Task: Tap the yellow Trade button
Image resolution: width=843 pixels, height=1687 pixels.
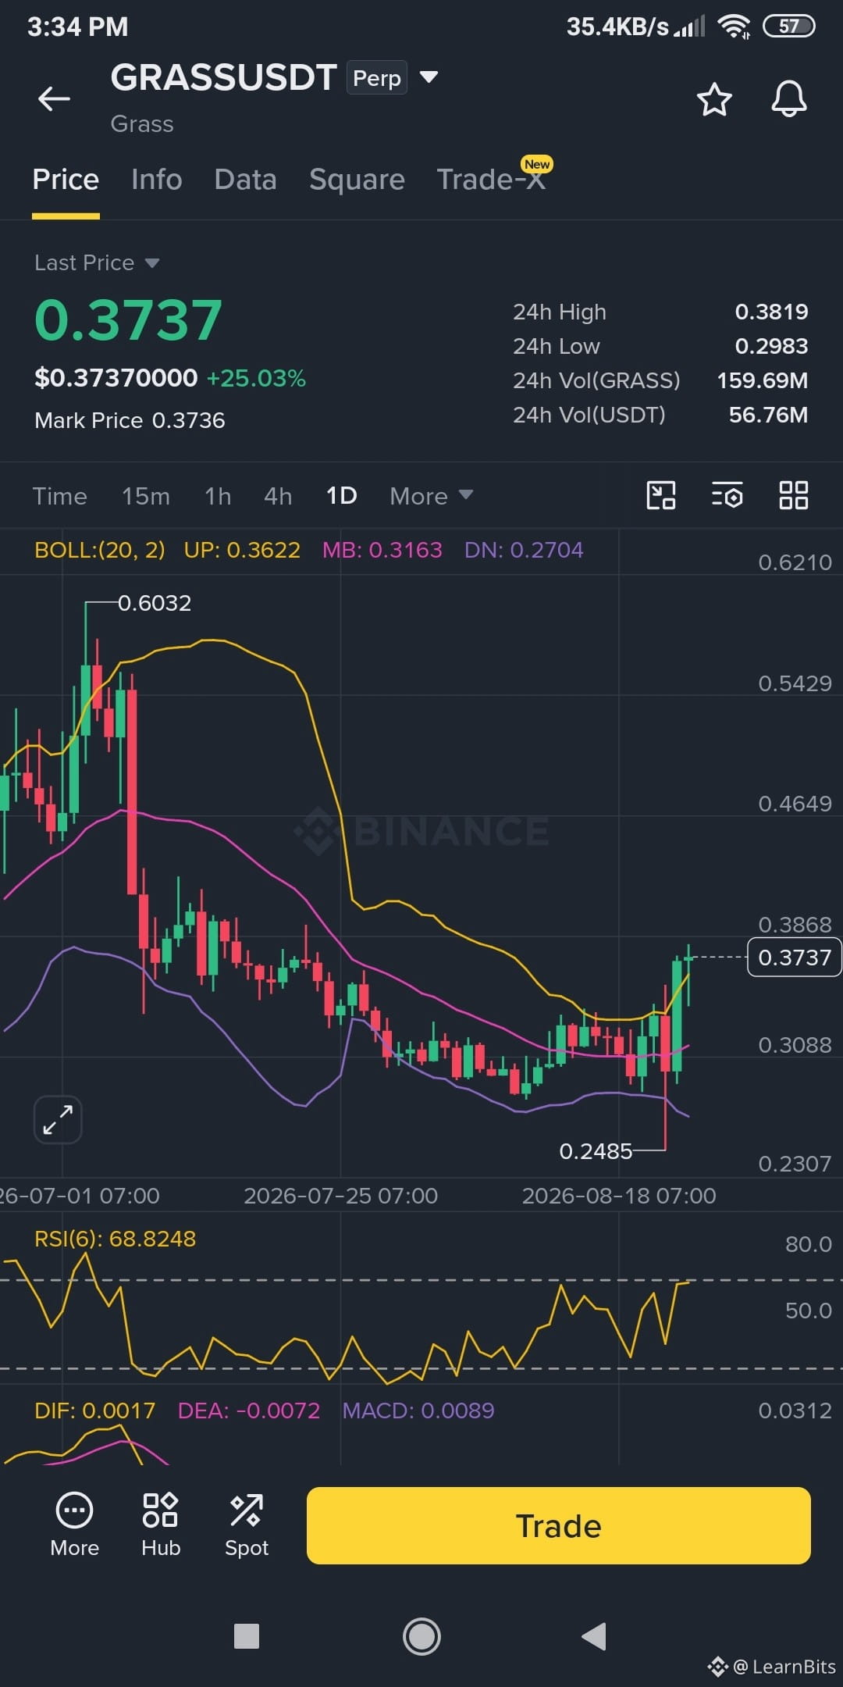Action: coord(559,1525)
